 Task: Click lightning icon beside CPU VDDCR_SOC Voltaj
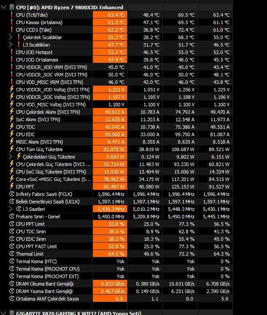(x=12, y=97)
